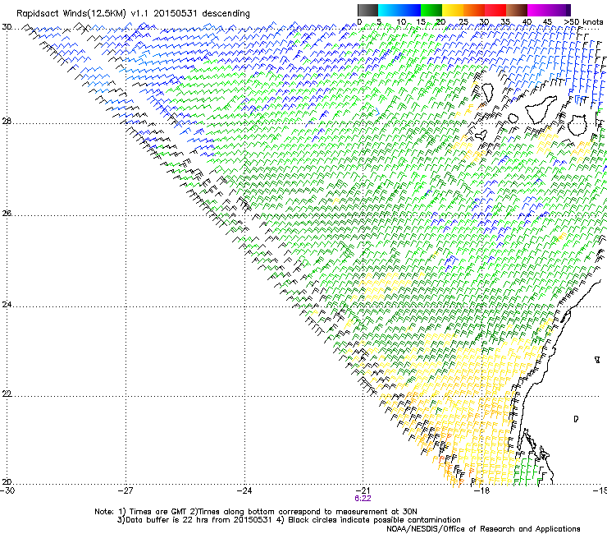Click the latitude label "26"
Screen dimensions: 607x534
tap(7, 214)
